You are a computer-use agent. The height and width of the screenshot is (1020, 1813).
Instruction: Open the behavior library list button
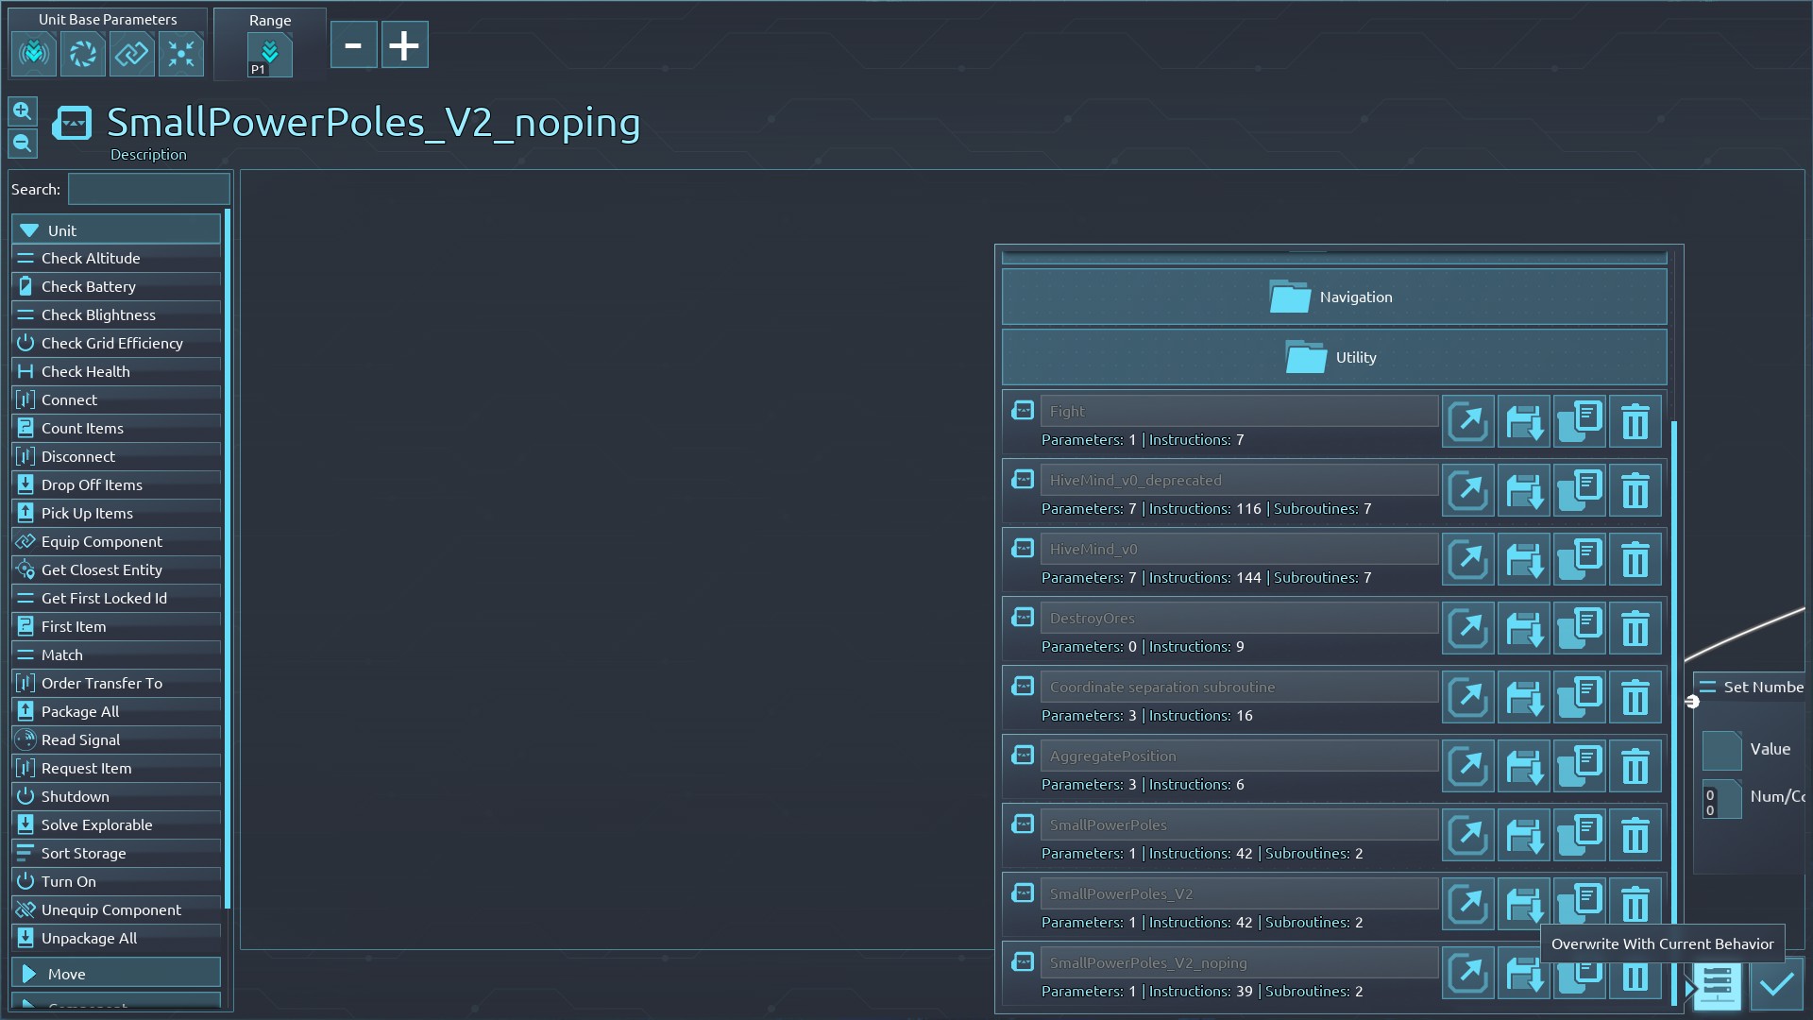coord(1716,985)
